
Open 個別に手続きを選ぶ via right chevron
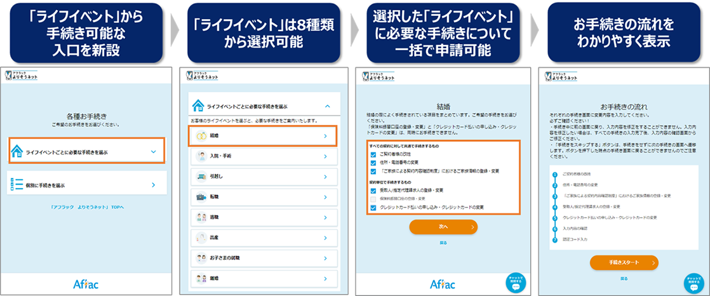(x=154, y=185)
